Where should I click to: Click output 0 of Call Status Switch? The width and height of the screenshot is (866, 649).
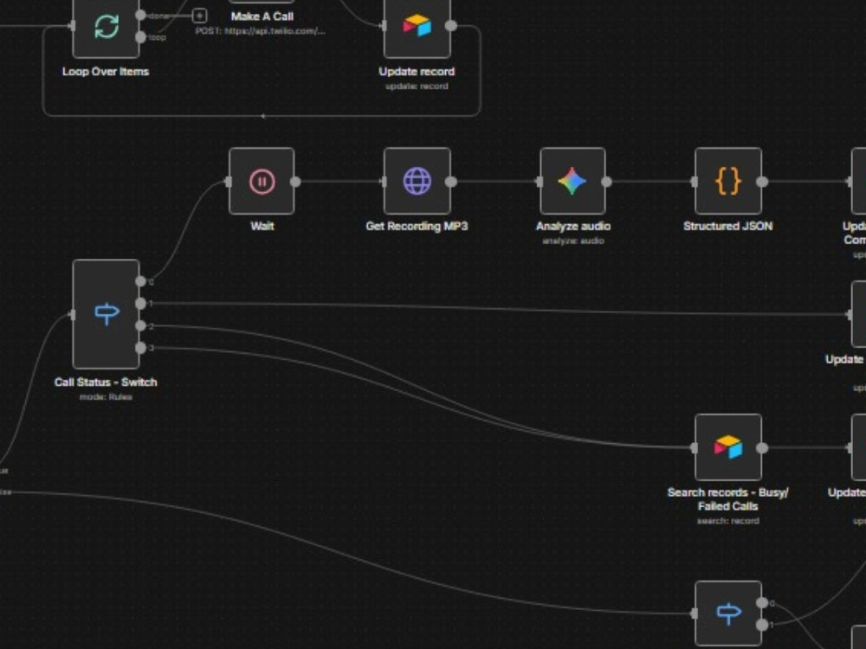[x=141, y=281]
